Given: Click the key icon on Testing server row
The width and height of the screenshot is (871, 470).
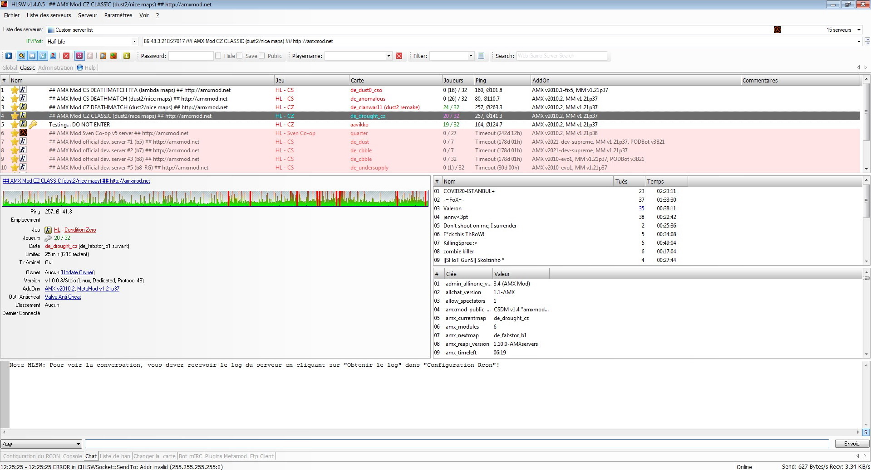Looking at the screenshot, I should [33, 125].
